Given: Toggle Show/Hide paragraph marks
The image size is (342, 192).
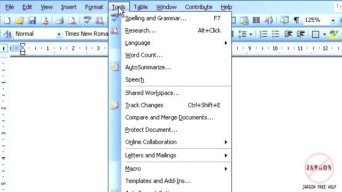Looking at the screenshot, I should pos(297,20).
